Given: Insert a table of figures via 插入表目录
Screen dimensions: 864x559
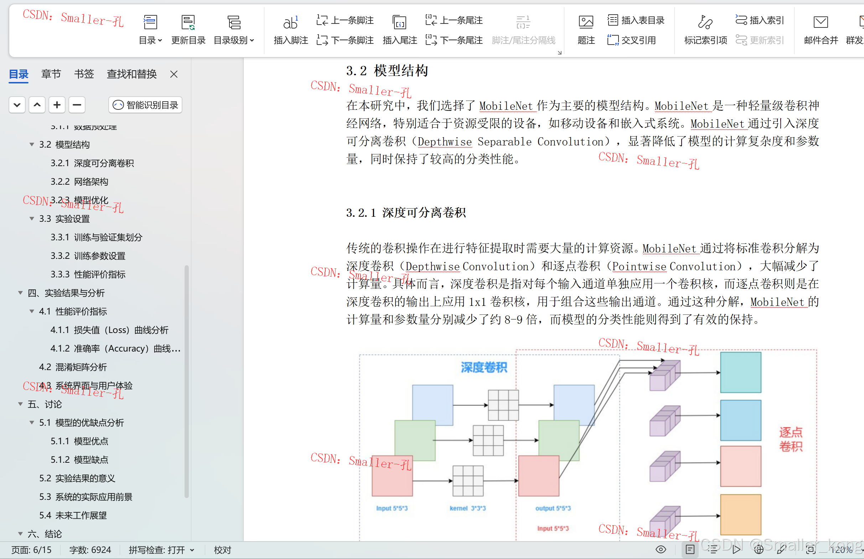Looking at the screenshot, I should pos(636,20).
